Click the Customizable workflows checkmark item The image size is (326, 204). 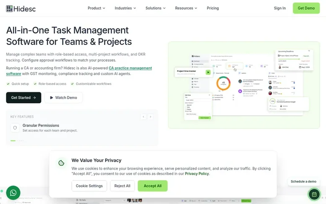click(91, 84)
